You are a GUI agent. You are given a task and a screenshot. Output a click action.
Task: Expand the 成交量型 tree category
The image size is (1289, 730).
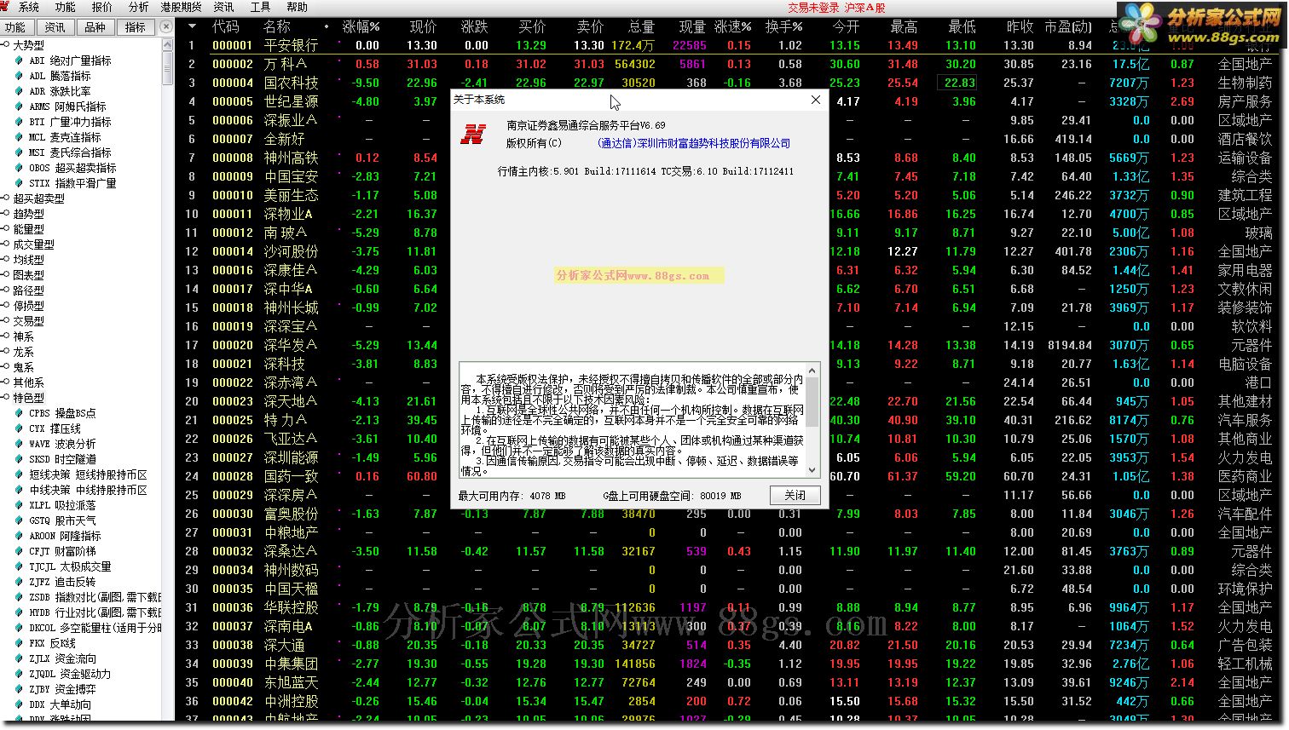(x=5, y=244)
